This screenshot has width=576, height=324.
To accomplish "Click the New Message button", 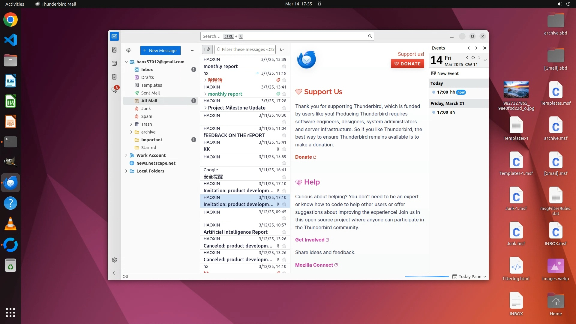I will point(160,50).
